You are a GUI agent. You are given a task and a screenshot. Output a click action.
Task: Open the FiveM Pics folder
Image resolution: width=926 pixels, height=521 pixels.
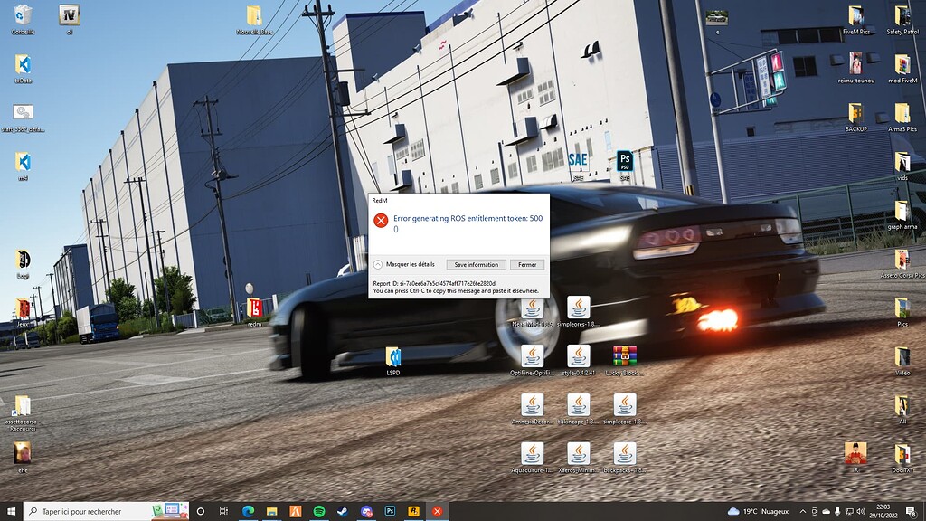pos(855,15)
